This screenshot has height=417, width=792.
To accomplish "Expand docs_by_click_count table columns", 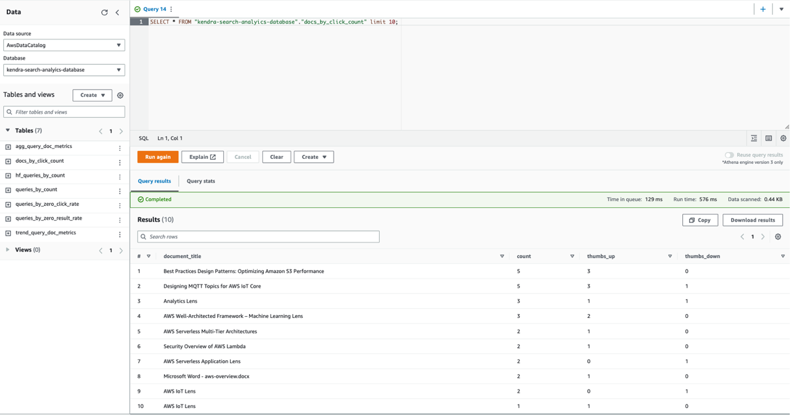I will (x=8, y=162).
